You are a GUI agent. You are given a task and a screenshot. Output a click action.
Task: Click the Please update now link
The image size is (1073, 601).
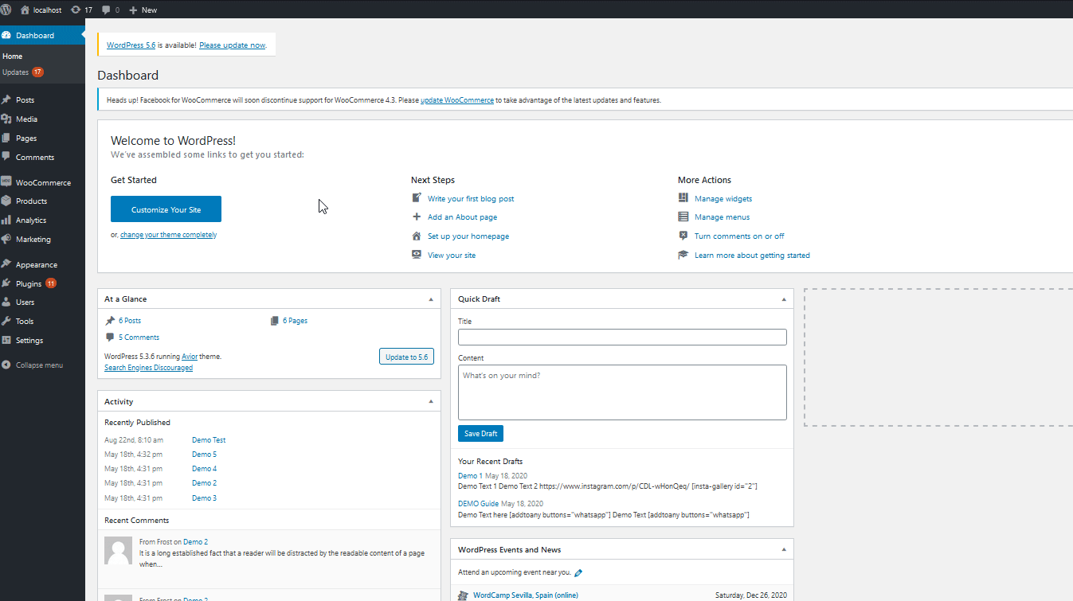(232, 45)
